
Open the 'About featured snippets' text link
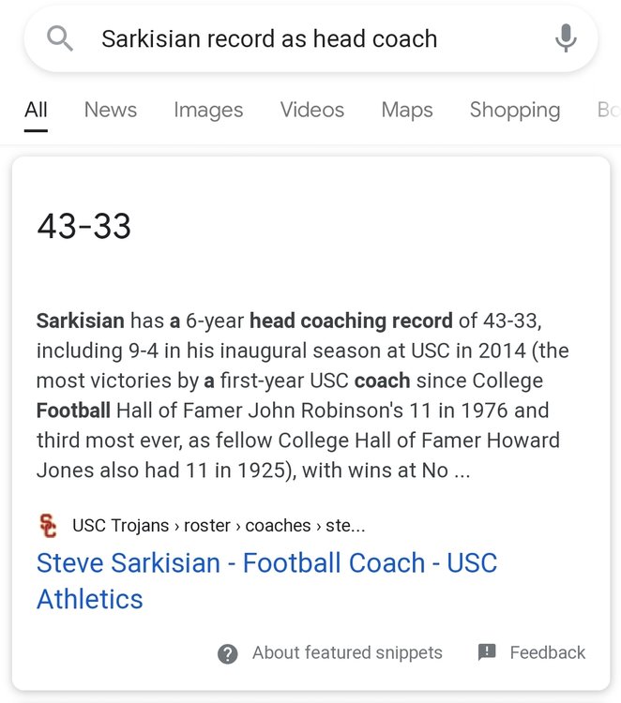pos(347,653)
